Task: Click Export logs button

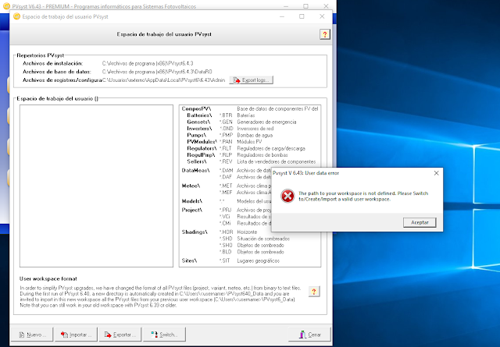Action: pyautogui.click(x=252, y=80)
